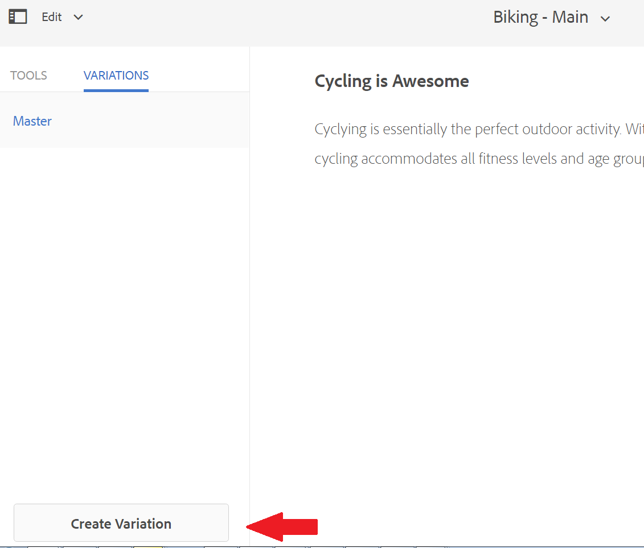Click the Biking - Main fragment title
The image size is (644, 548).
point(540,17)
